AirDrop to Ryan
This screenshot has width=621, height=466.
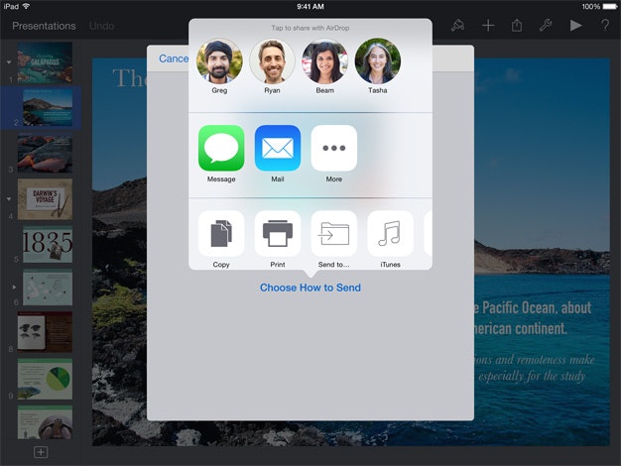[x=272, y=60]
